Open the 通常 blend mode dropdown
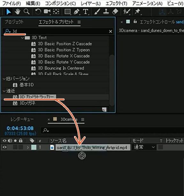The width and height of the screenshot is (184, 196). pos(144,147)
